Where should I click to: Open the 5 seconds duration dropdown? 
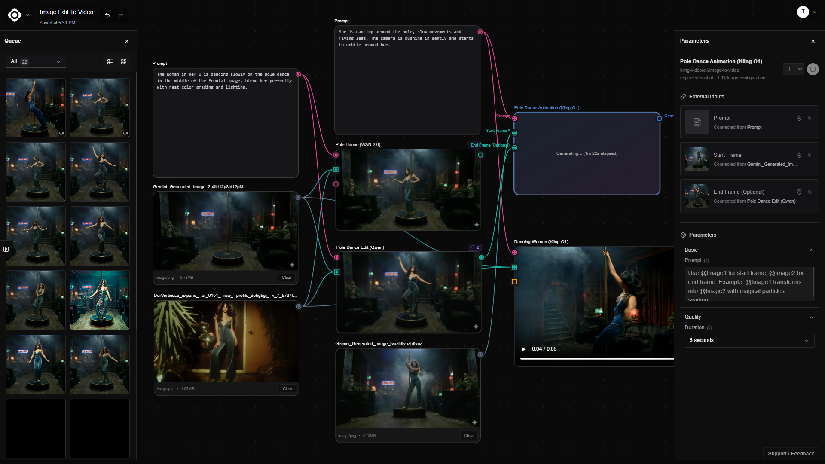[749, 340]
